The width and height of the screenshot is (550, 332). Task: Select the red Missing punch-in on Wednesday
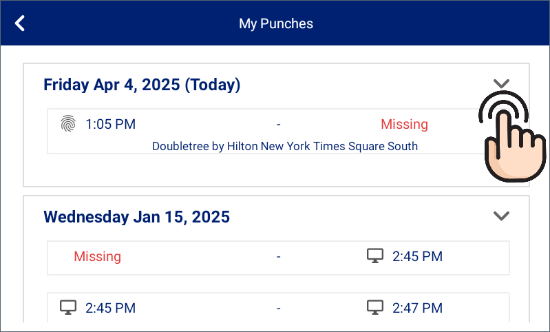(98, 256)
